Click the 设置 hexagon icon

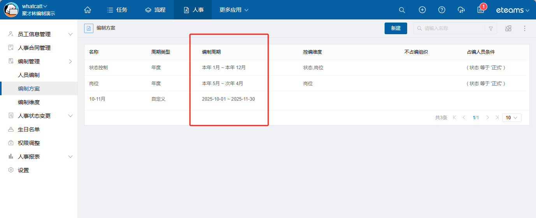click(11, 170)
